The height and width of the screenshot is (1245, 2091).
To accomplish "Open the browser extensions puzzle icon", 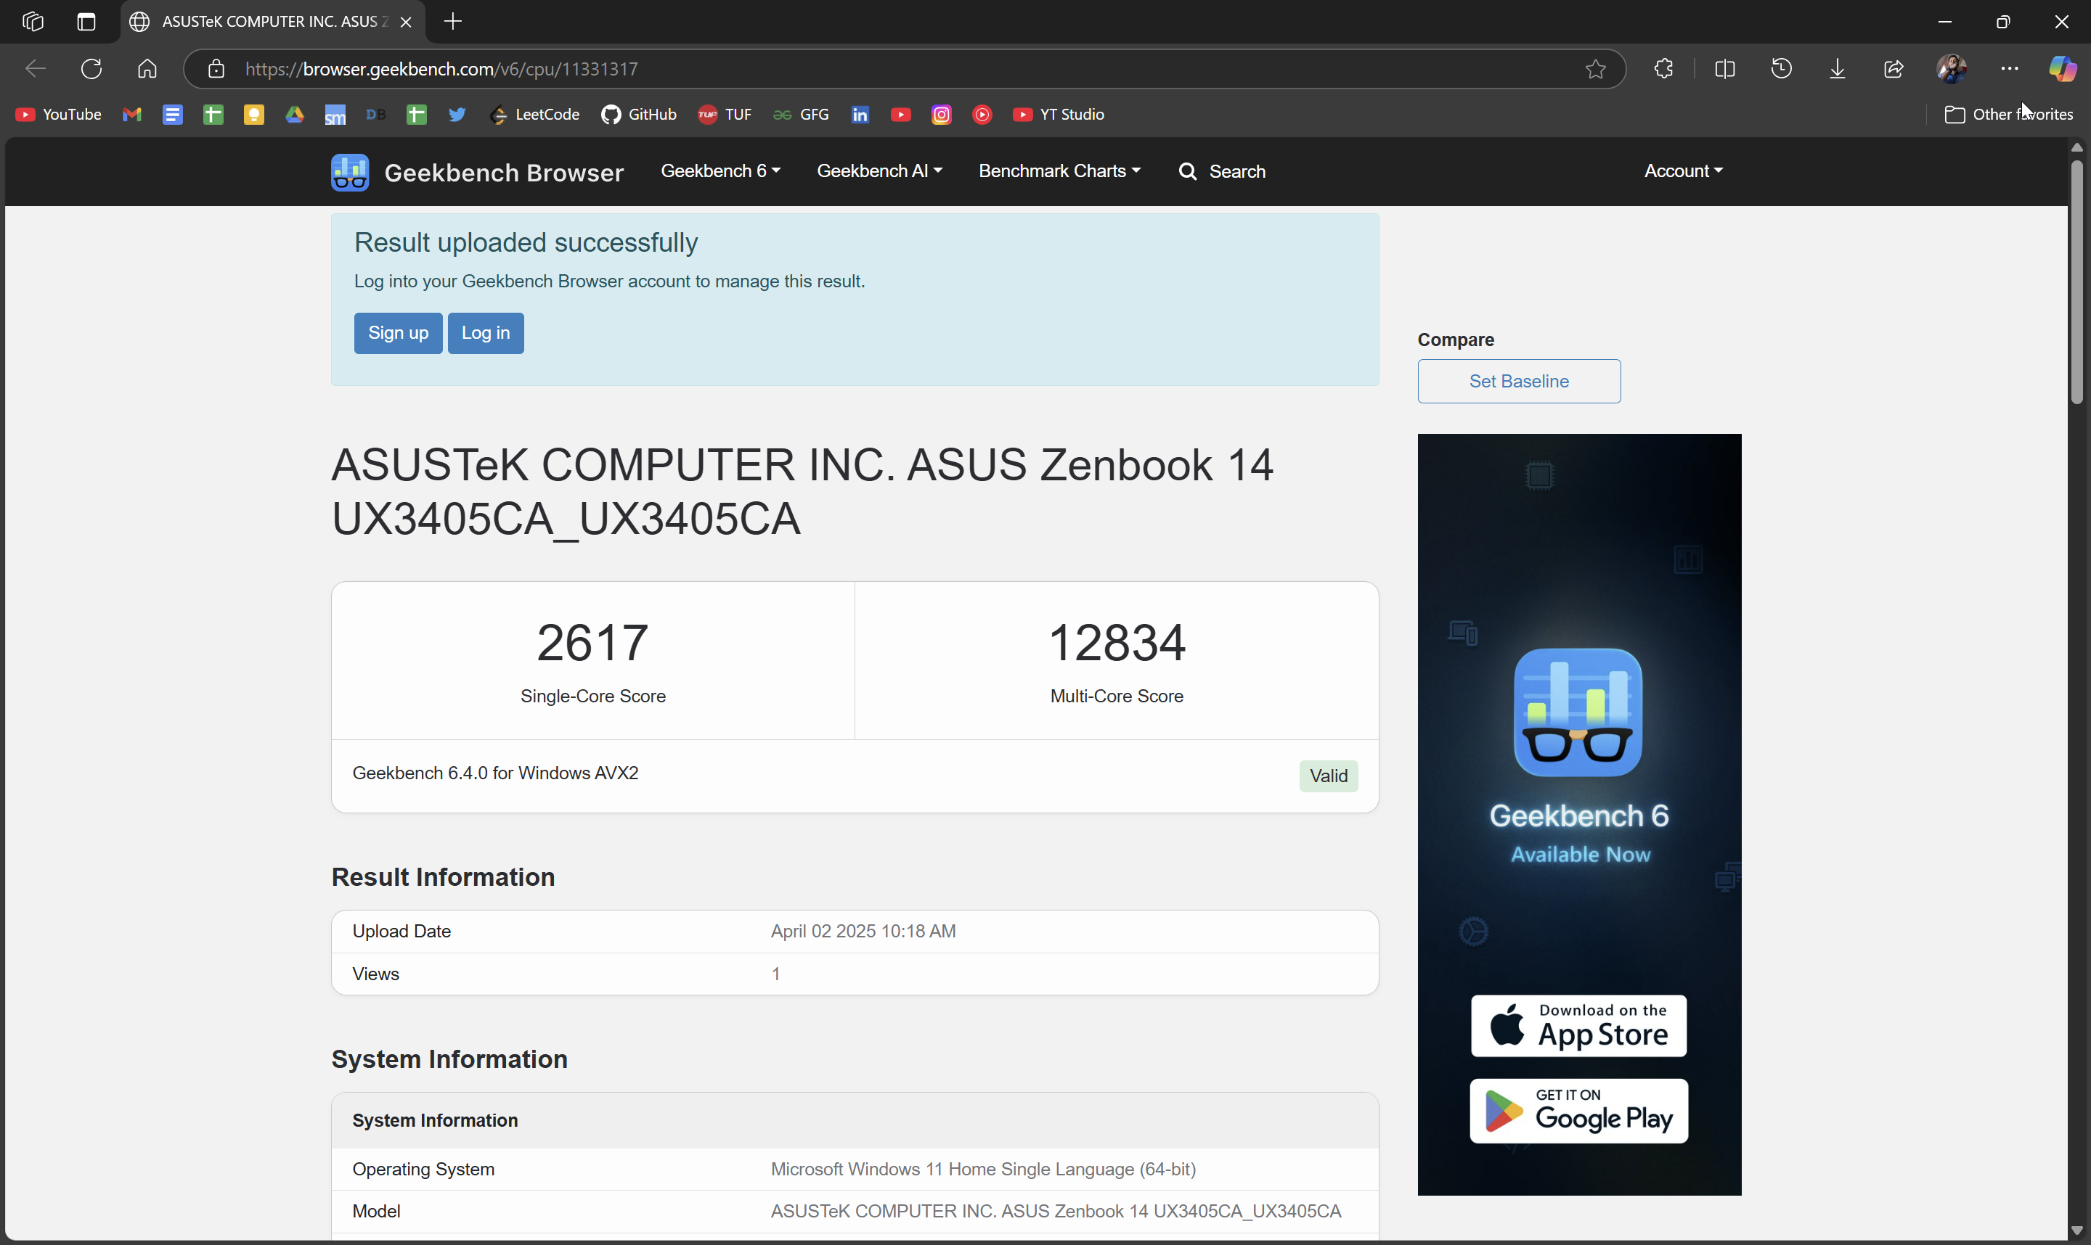I will pyautogui.click(x=1664, y=69).
